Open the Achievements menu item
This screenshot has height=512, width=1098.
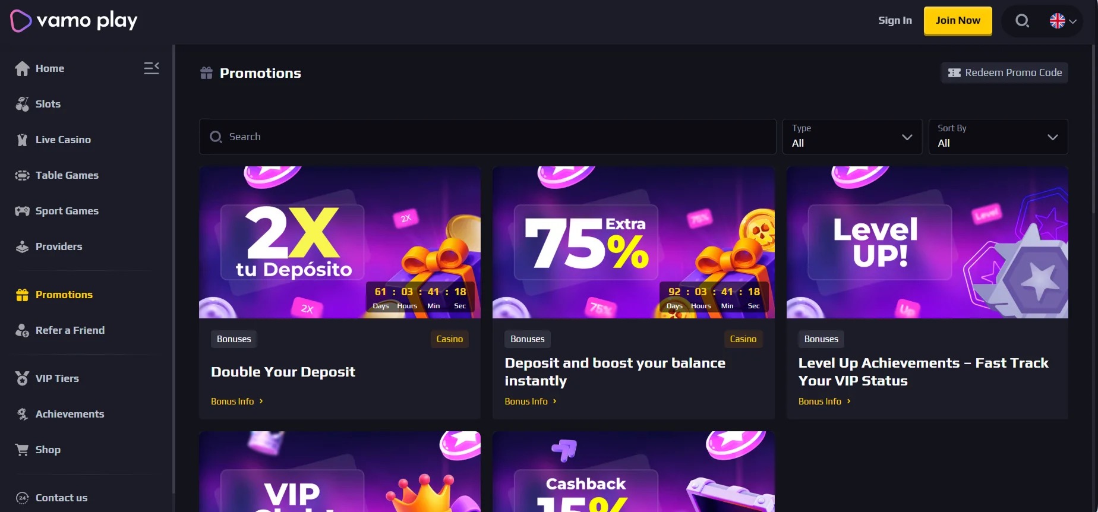pos(70,414)
